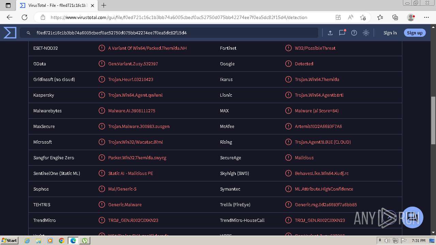
Task: Select 'Trojan.Win64.Themida' Ikarus result
Action: 317,79
